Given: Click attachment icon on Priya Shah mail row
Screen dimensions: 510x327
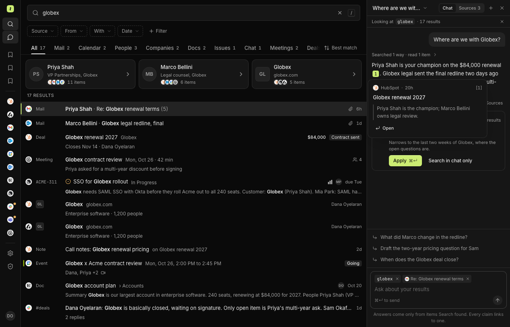Looking at the screenshot, I should [350, 109].
